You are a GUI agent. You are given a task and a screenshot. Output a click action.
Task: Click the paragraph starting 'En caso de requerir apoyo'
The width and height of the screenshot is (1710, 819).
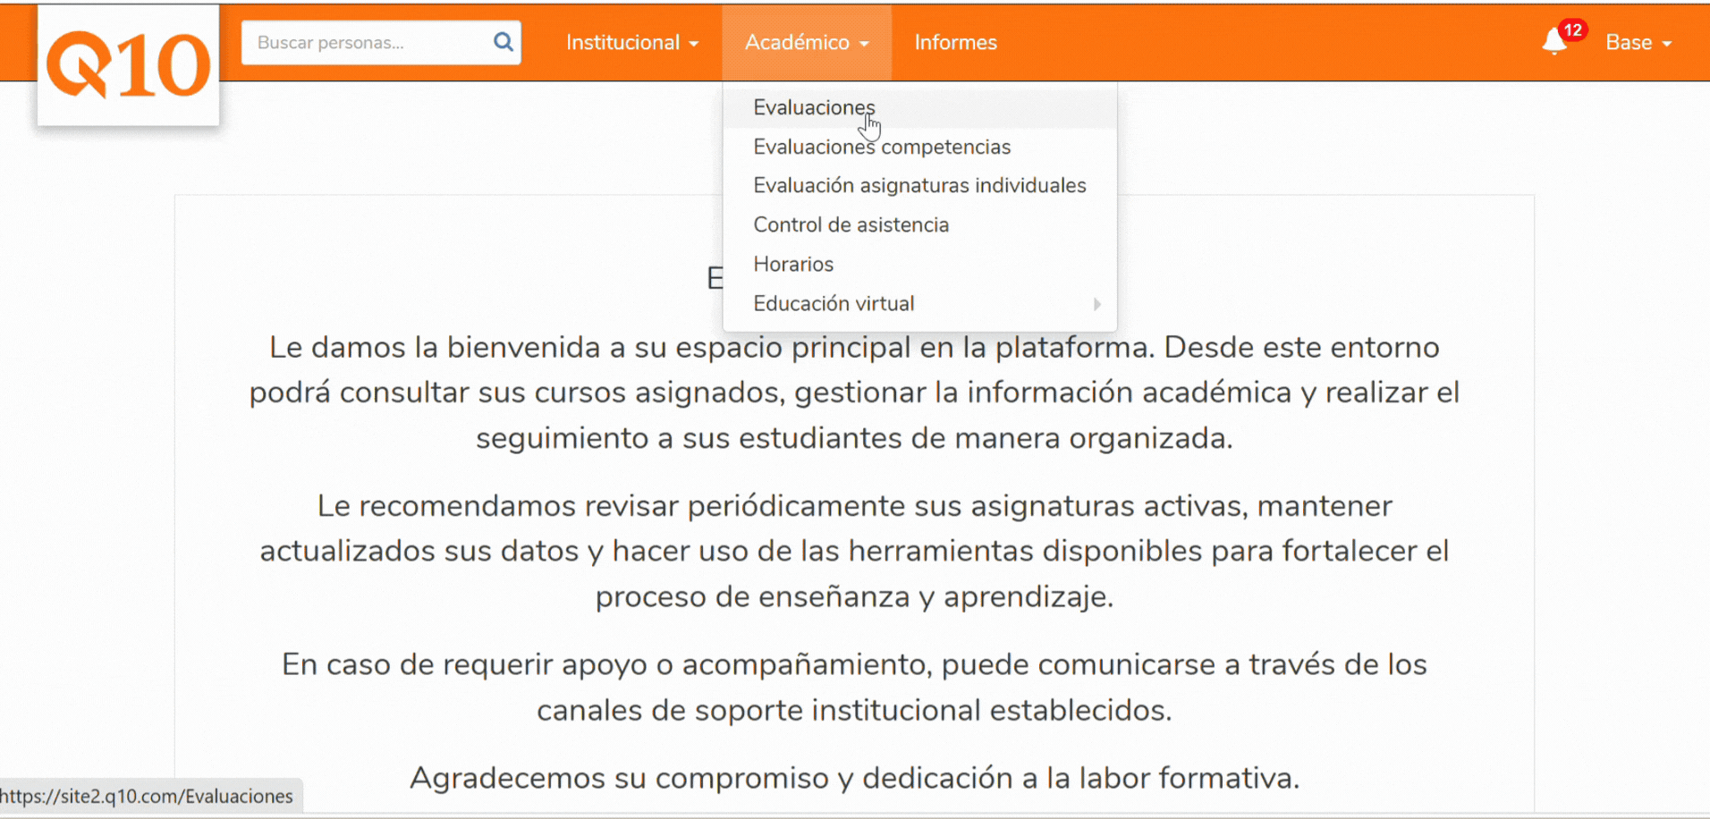(x=854, y=687)
